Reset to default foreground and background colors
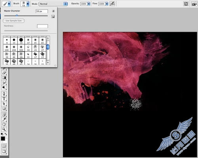Viewport: 198px width, 158px height. tap(2, 134)
